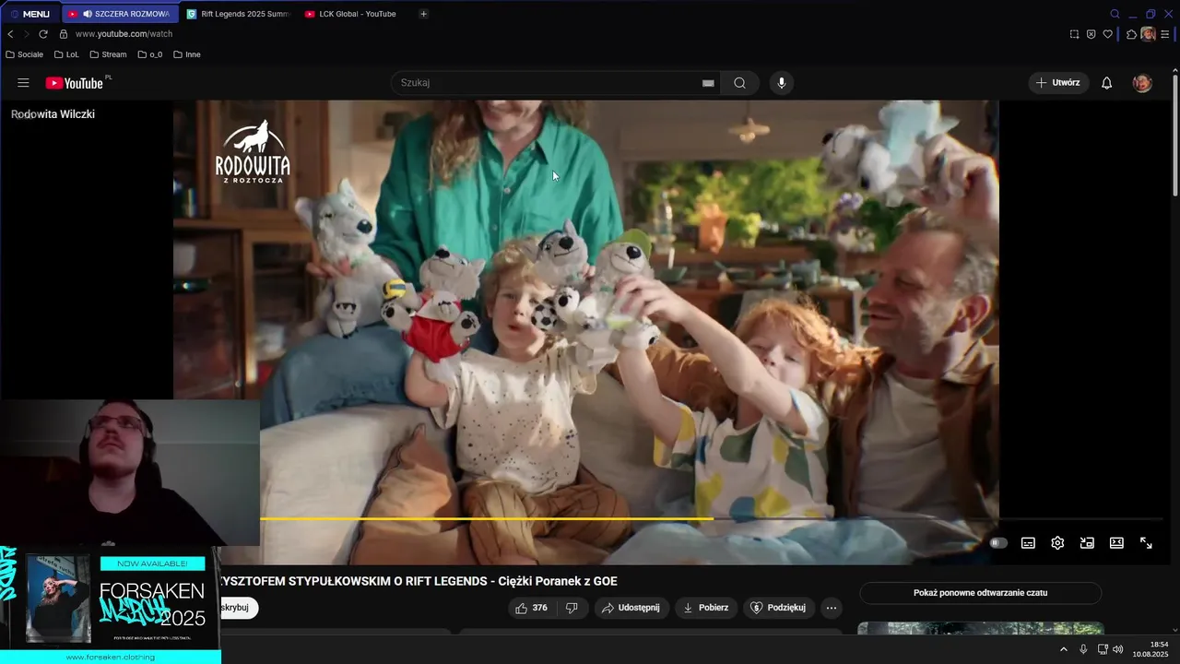Enable theater mode in player

point(1116,543)
